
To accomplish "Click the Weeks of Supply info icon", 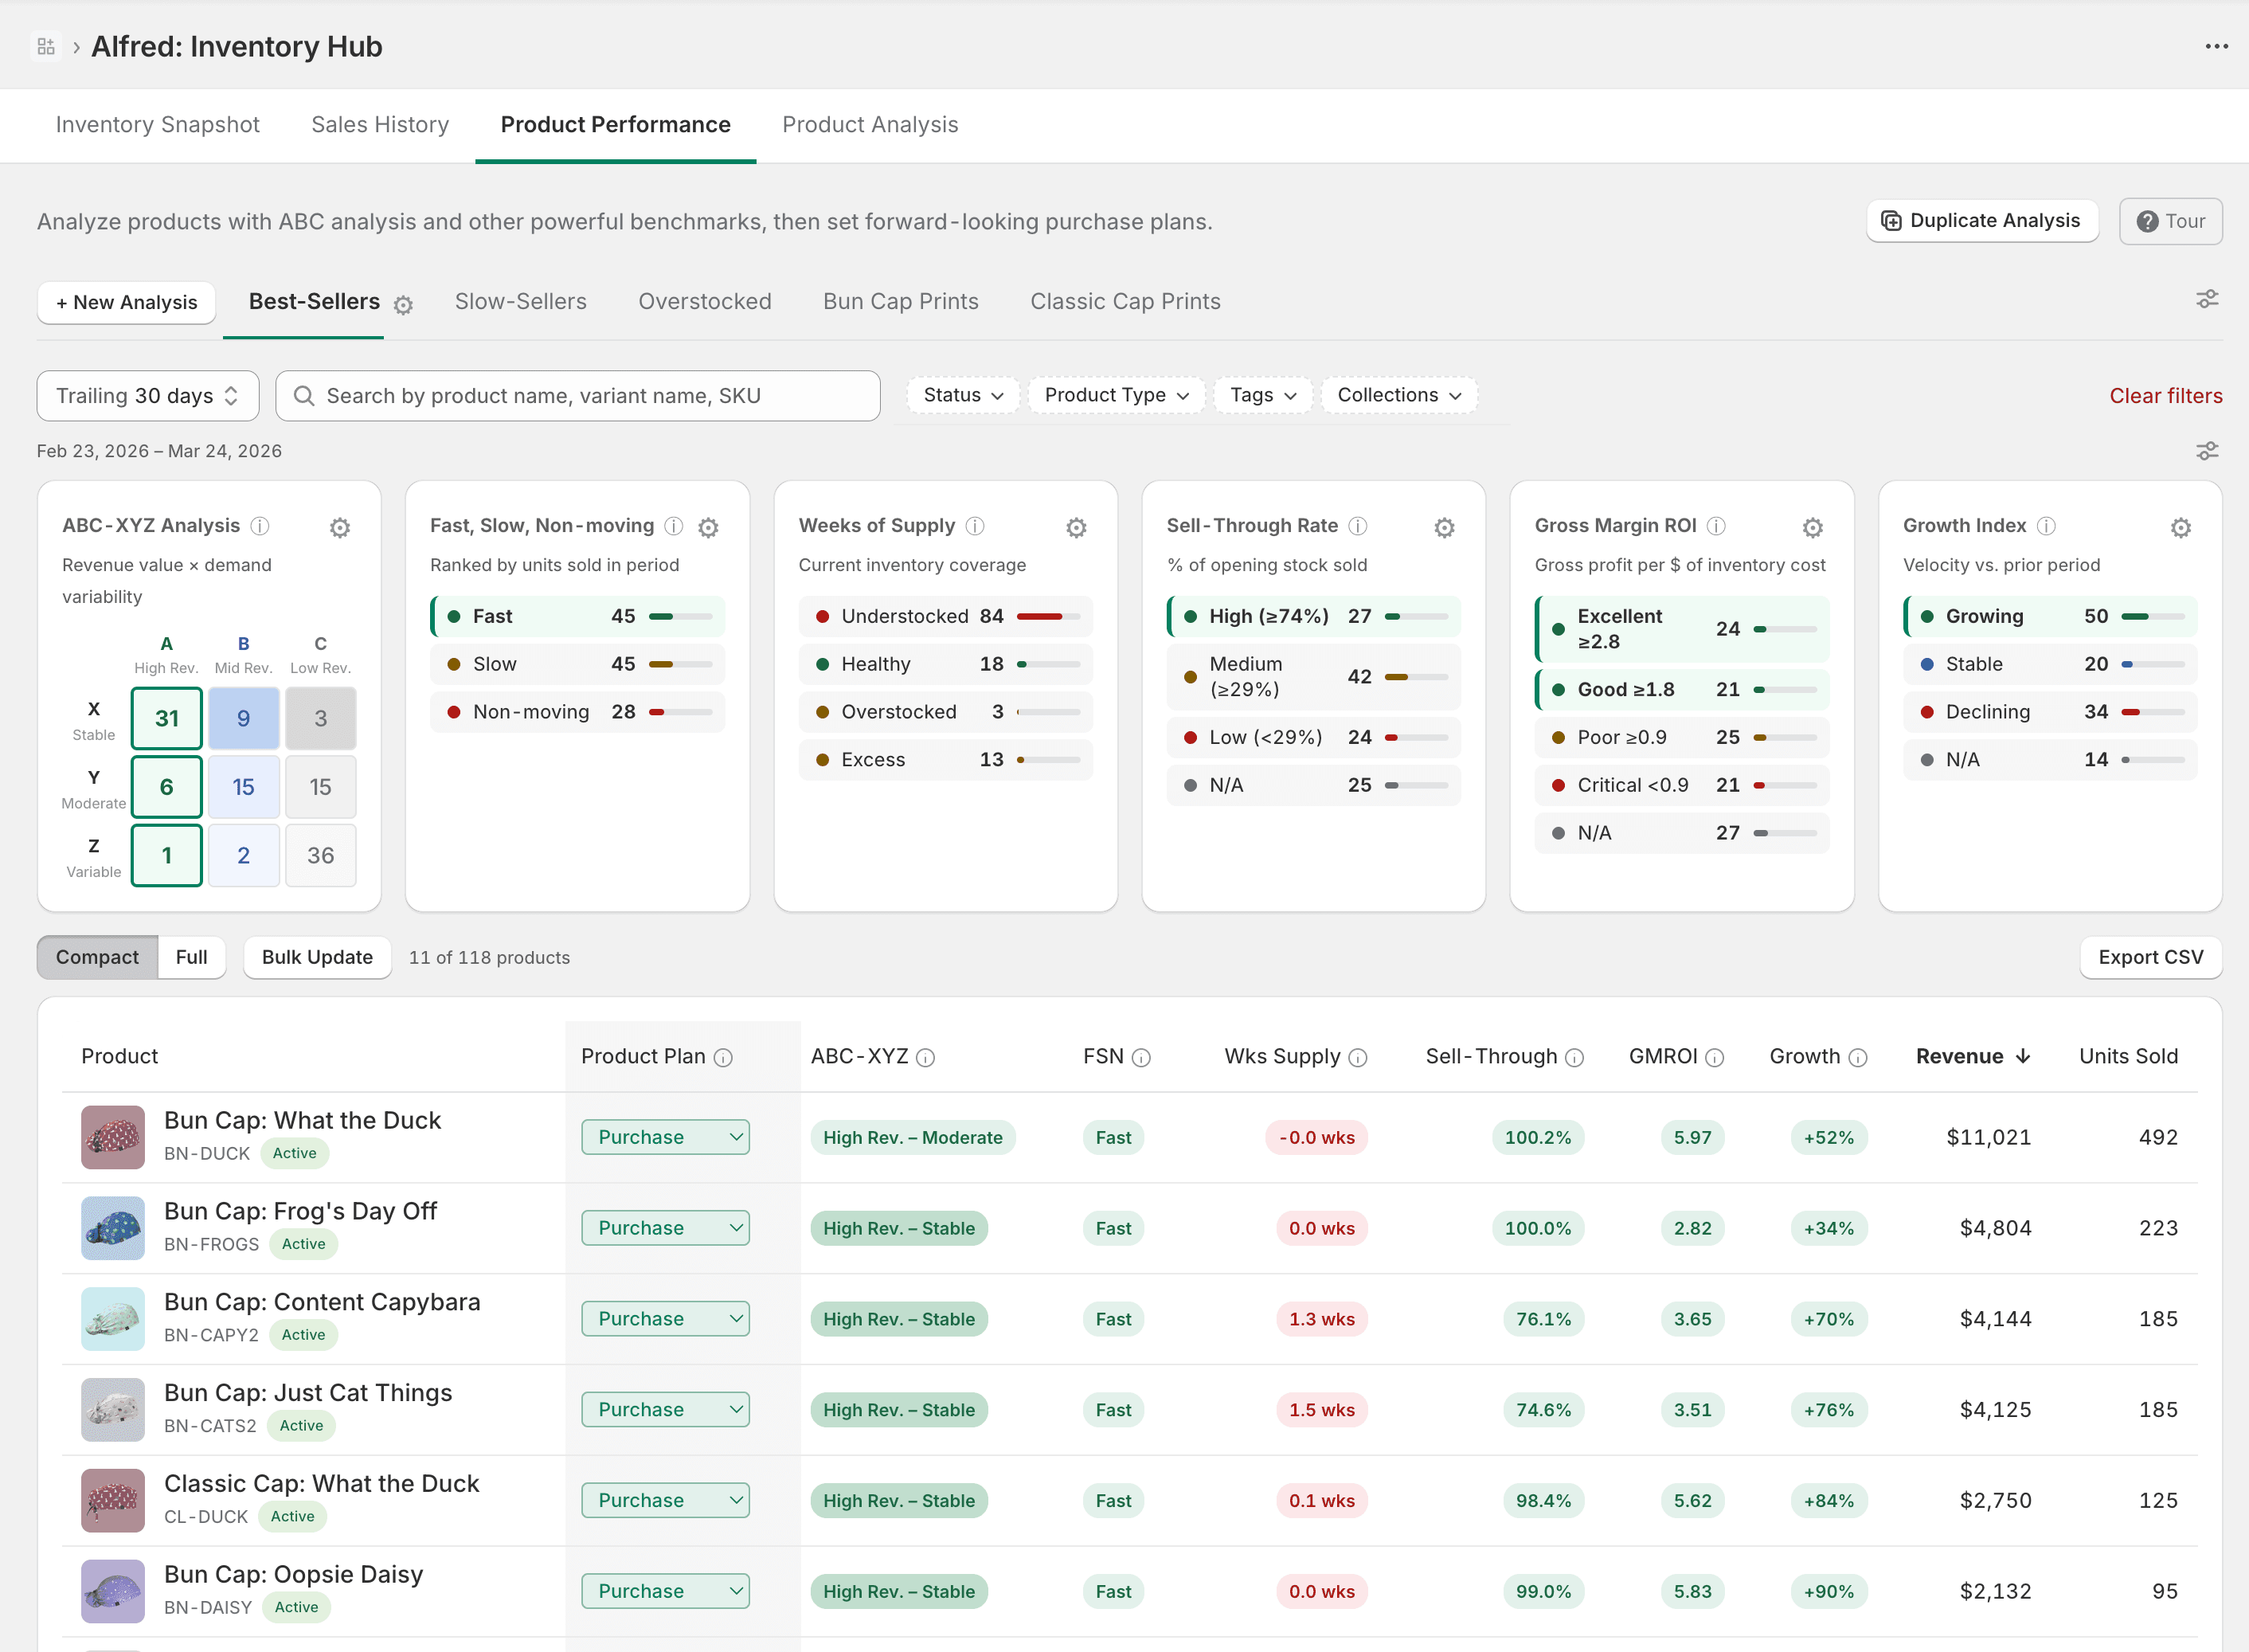I will click(x=975, y=525).
